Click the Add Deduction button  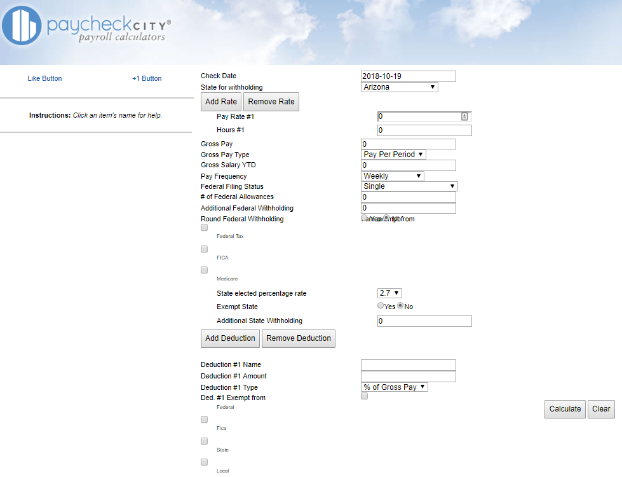pyautogui.click(x=230, y=338)
